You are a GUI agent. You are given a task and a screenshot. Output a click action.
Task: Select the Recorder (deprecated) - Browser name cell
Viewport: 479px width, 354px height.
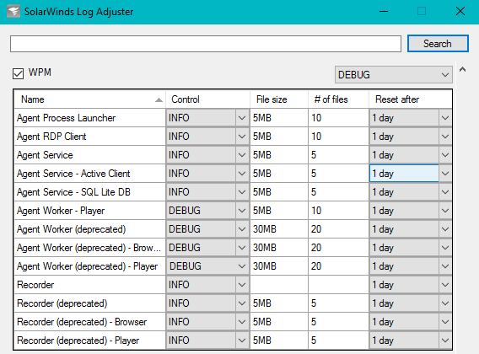[x=89, y=322]
